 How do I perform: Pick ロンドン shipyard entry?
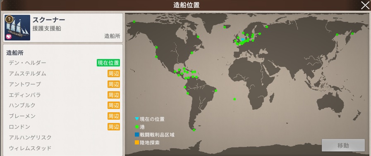[63, 127]
